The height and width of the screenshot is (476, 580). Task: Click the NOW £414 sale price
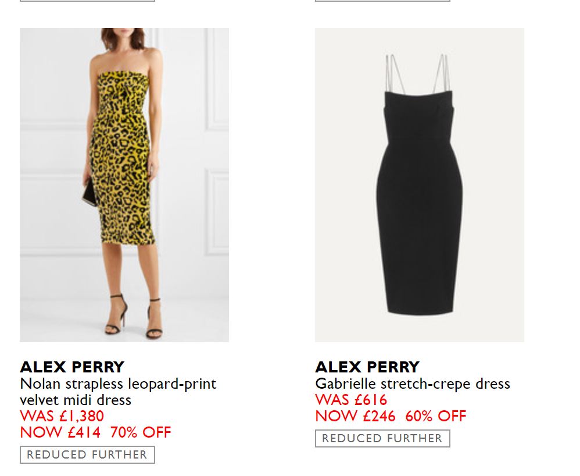pos(60,432)
